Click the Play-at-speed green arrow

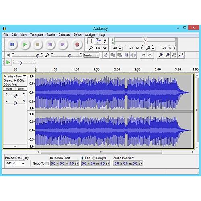[8, 62]
